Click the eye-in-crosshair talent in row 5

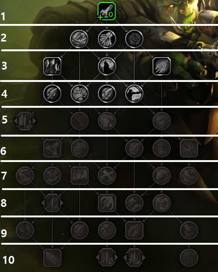click(x=162, y=121)
